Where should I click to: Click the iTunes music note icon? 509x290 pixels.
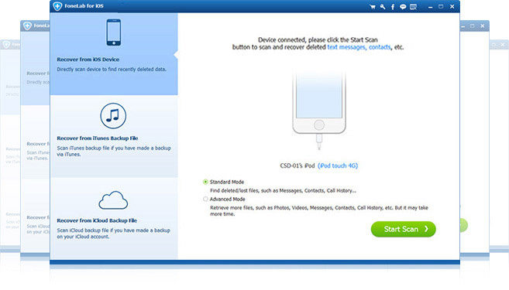click(113, 116)
